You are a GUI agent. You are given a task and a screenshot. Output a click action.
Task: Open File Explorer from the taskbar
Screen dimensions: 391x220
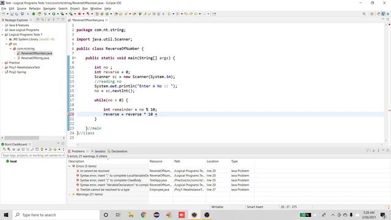131,215
